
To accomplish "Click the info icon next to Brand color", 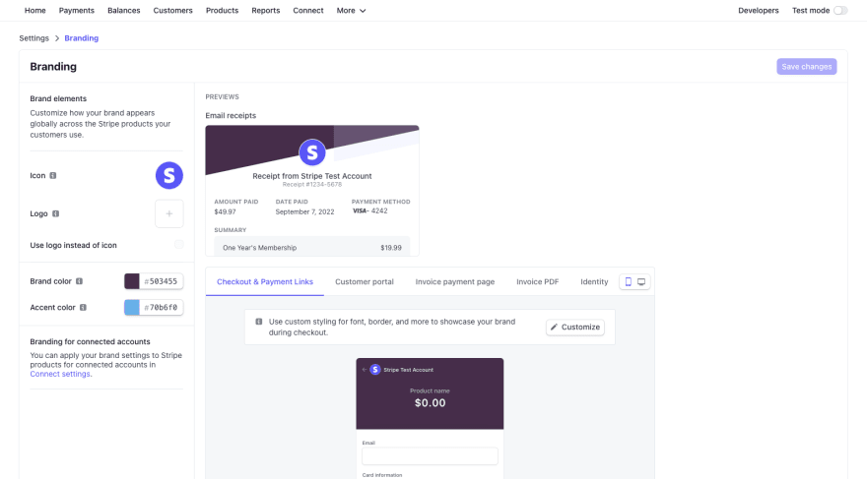I will click(x=79, y=281).
